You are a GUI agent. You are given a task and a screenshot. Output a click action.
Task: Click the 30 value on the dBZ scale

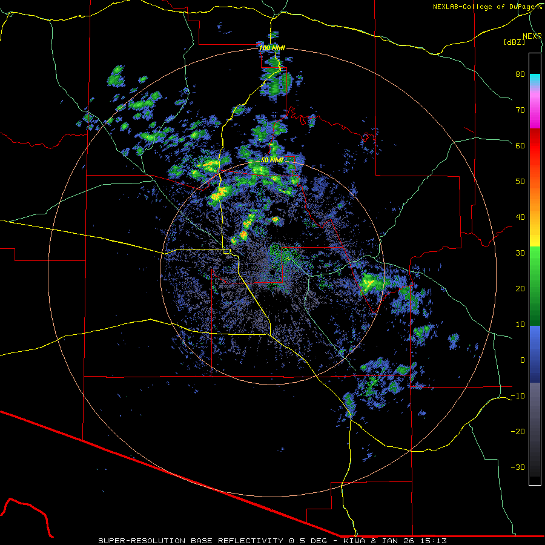pyautogui.click(x=520, y=253)
